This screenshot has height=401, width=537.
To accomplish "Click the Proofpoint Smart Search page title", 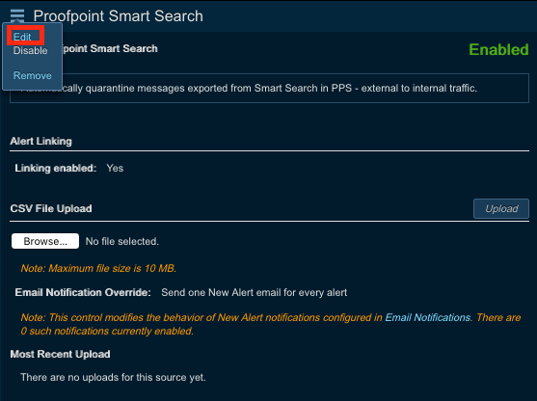I will click(x=119, y=16).
